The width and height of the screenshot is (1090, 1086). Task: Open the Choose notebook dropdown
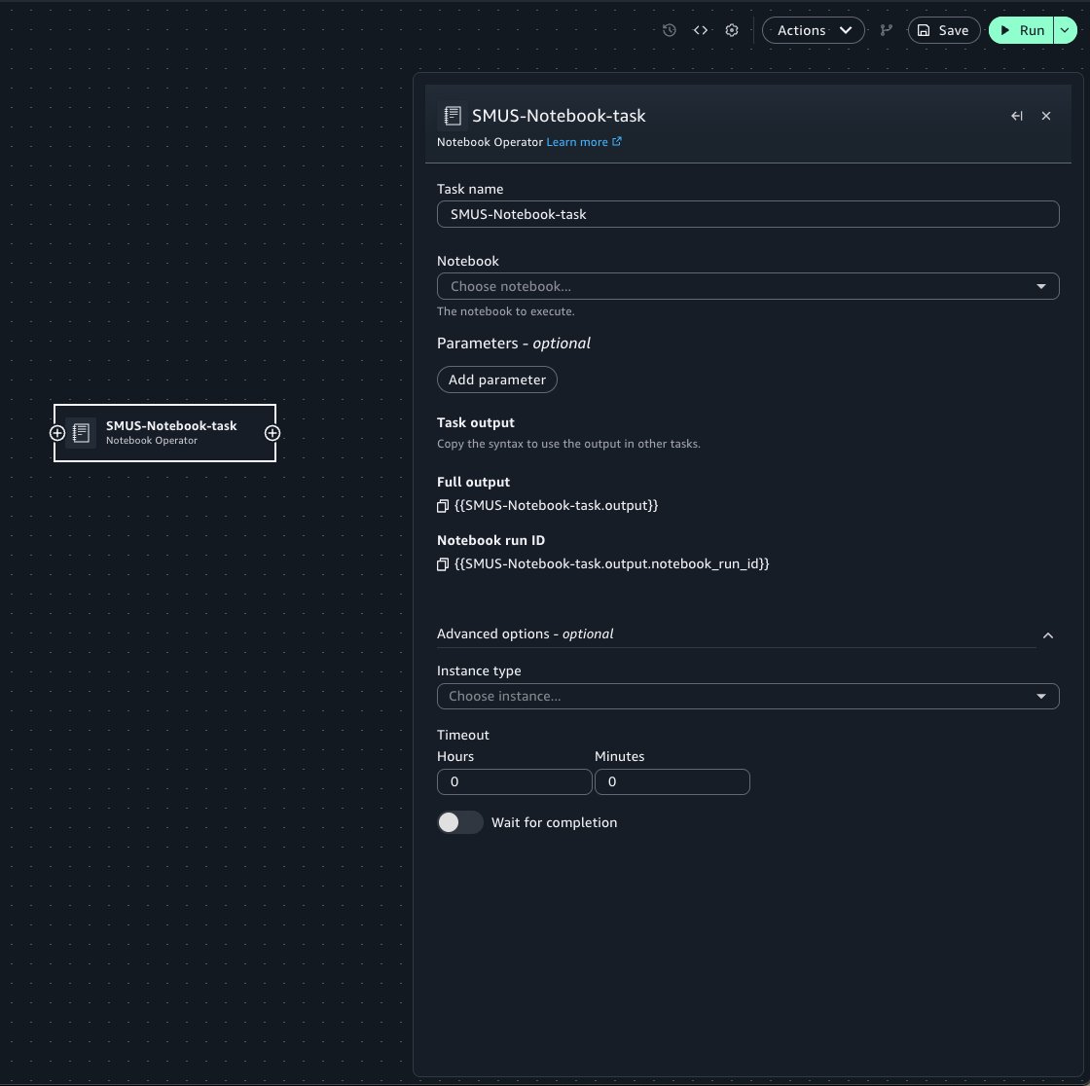point(747,286)
